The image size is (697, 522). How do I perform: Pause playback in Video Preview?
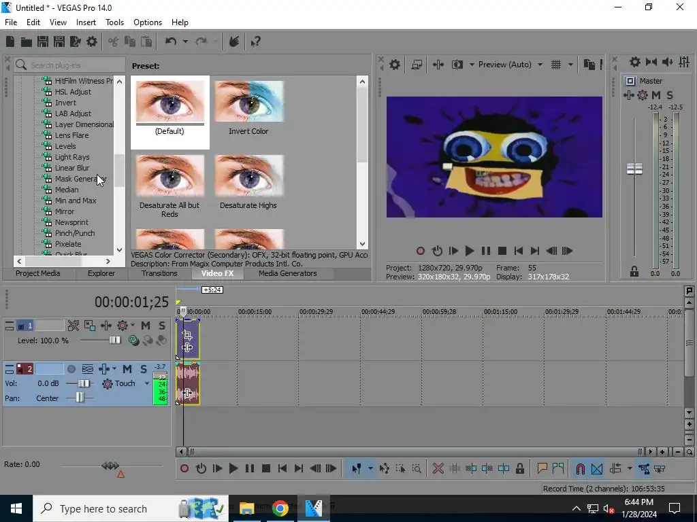click(x=485, y=251)
